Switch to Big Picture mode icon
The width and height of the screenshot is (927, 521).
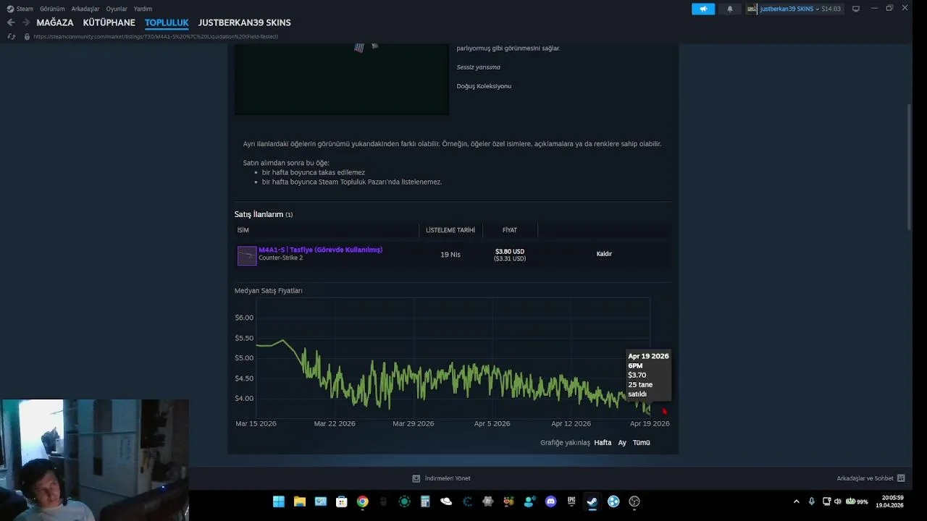[856, 9]
